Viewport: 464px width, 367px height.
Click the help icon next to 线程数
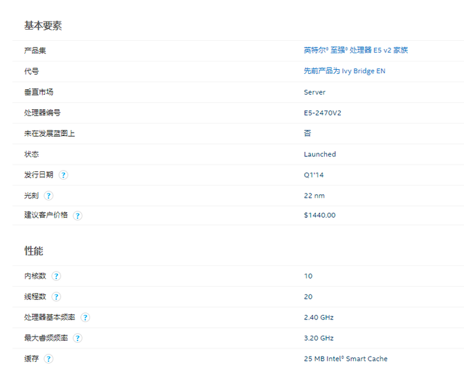point(56,297)
